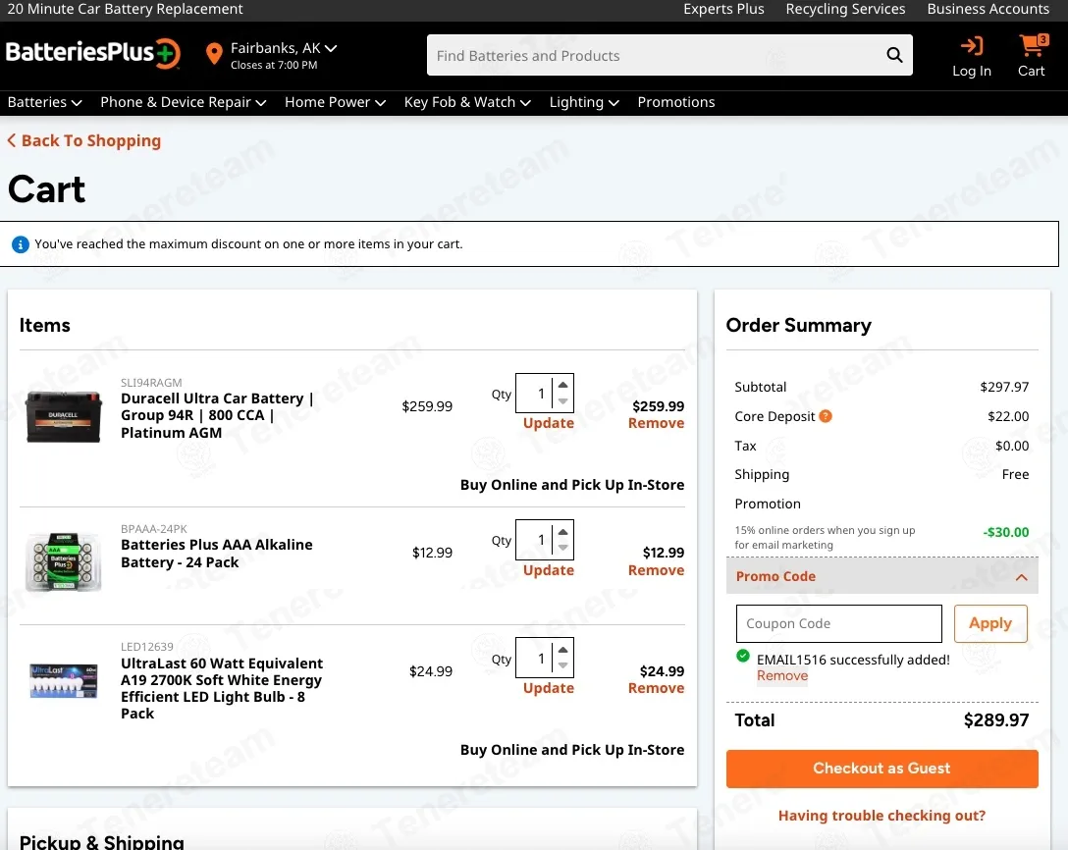Open the Batteries Plus home logo
The image size is (1068, 850).
pyautogui.click(x=93, y=53)
